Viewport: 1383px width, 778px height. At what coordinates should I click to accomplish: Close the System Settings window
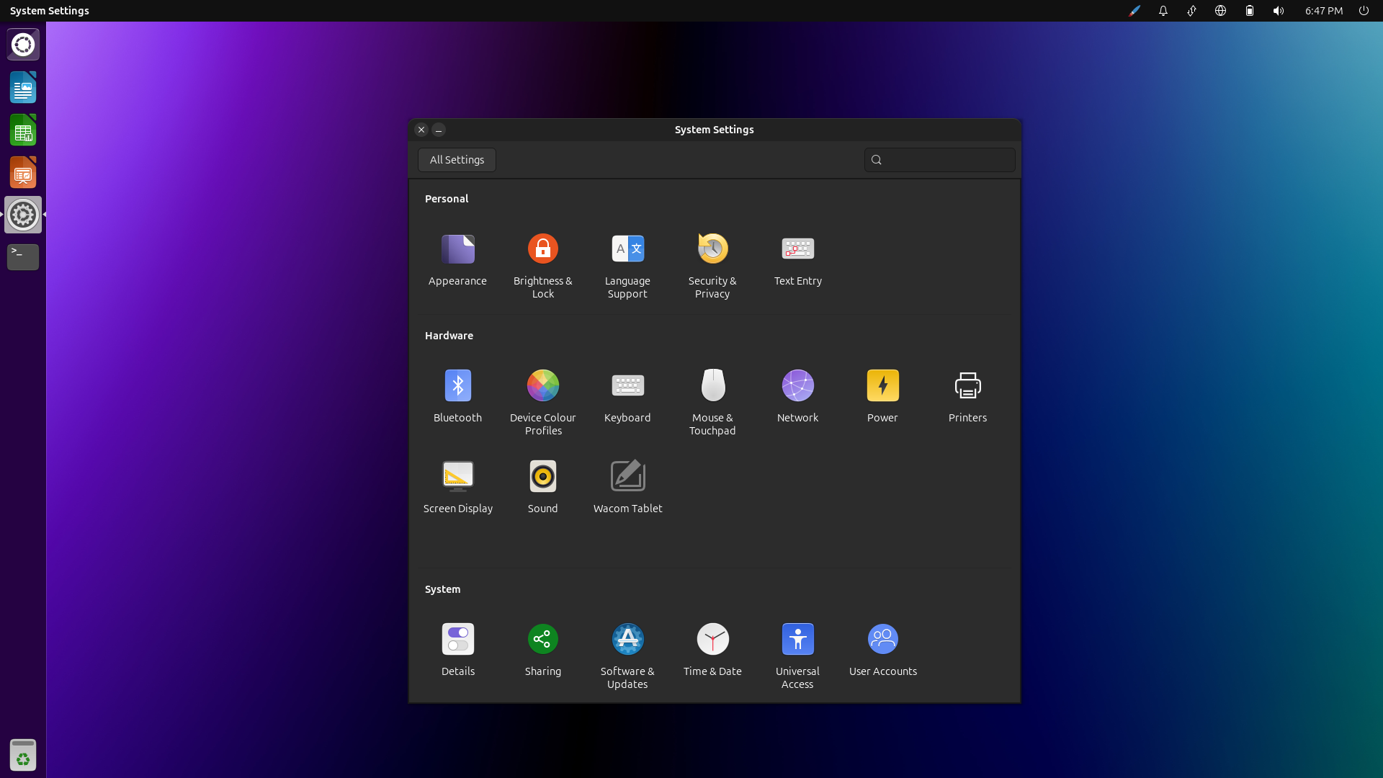pos(421,130)
